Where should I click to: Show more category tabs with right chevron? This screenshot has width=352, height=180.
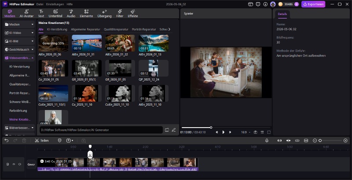[169, 29]
